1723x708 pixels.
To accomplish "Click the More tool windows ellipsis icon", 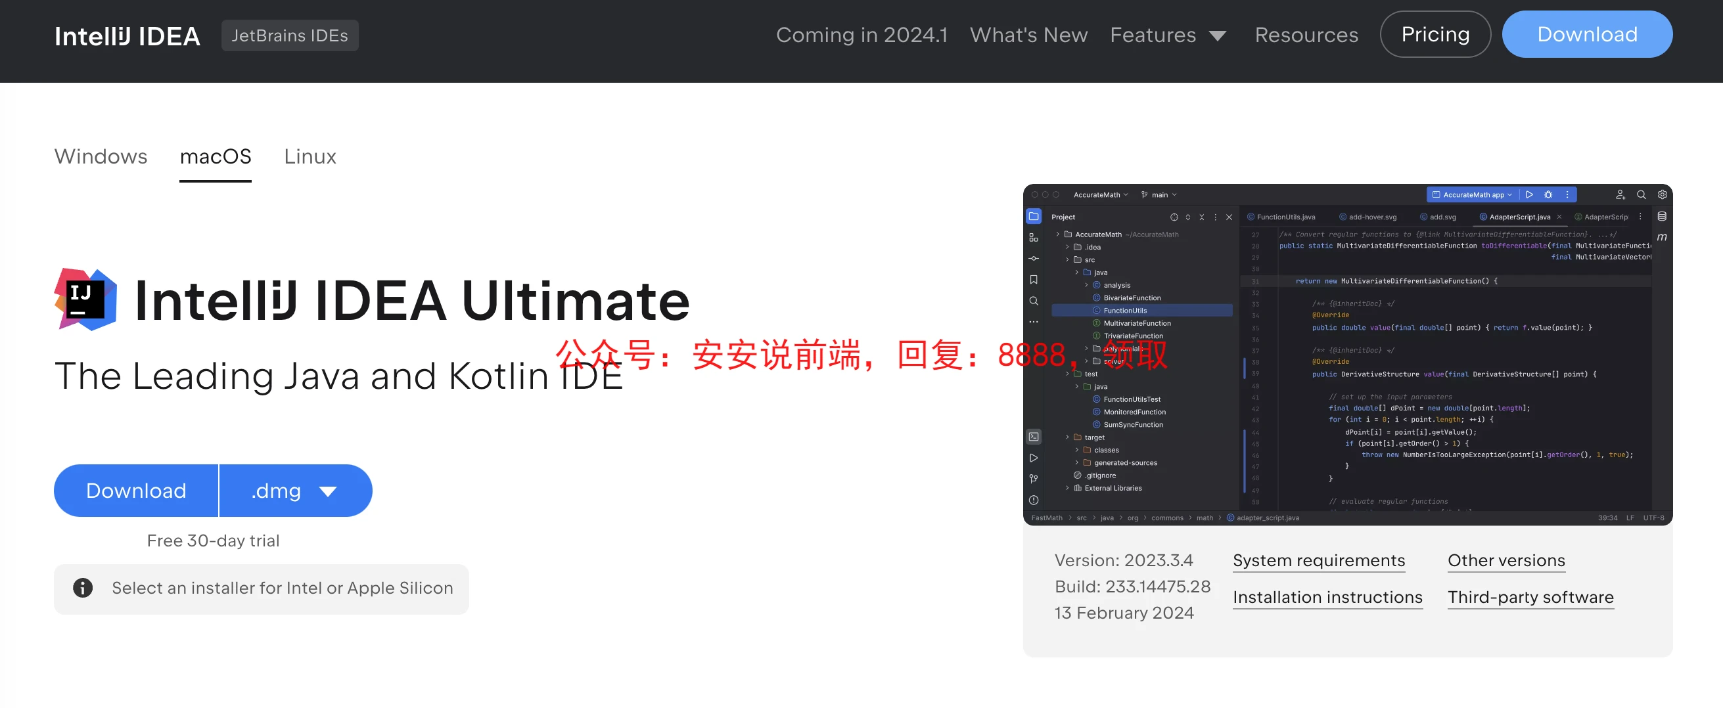I will pos(1034,322).
